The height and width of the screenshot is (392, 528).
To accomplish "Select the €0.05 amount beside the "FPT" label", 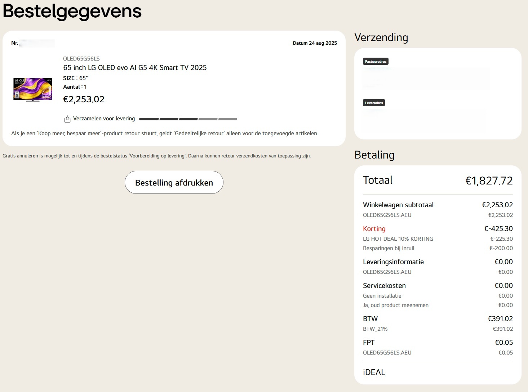I will 504,342.
